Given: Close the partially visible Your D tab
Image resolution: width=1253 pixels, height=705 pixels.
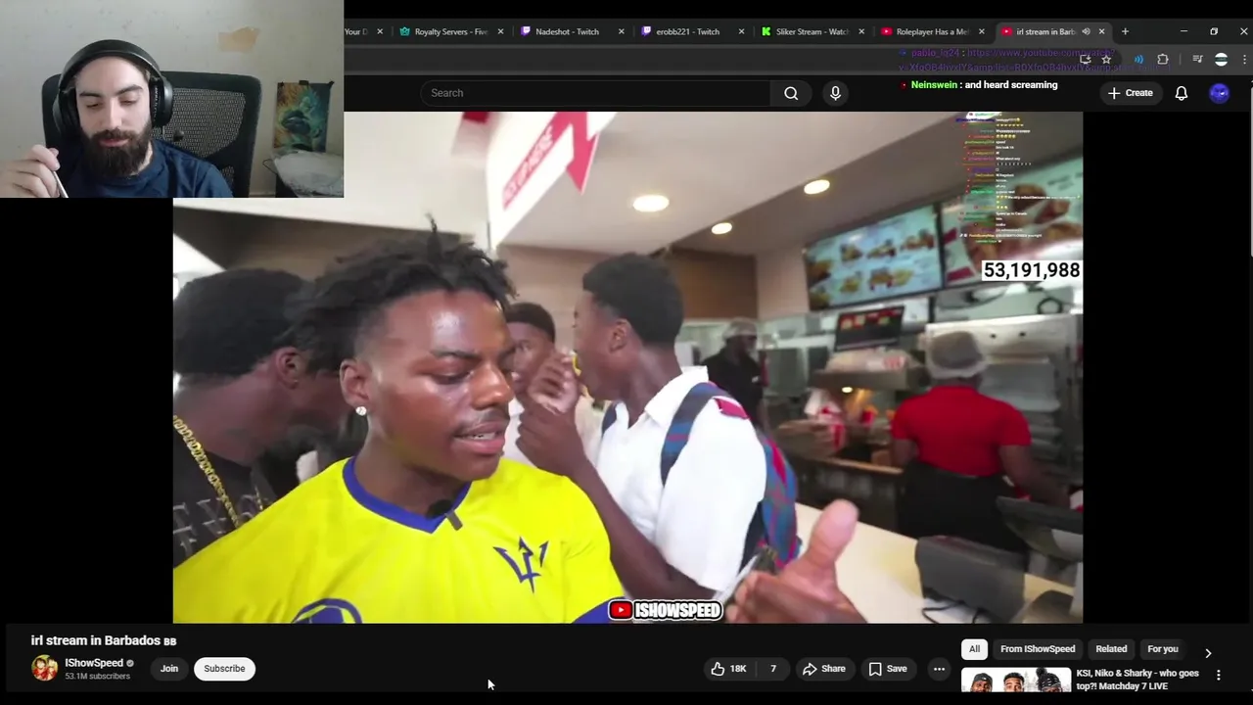Looking at the screenshot, I should (380, 31).
